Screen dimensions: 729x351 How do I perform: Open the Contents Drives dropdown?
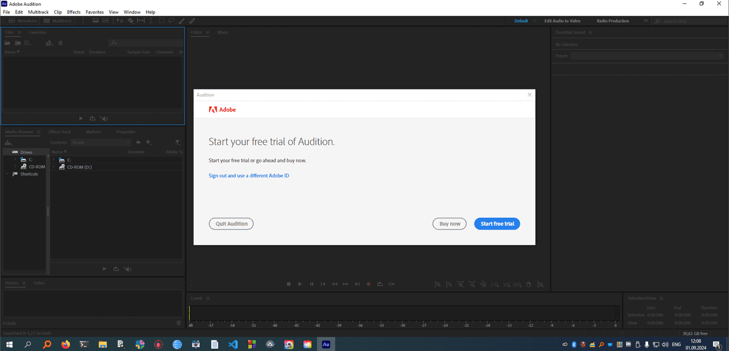tap(101, 142)
